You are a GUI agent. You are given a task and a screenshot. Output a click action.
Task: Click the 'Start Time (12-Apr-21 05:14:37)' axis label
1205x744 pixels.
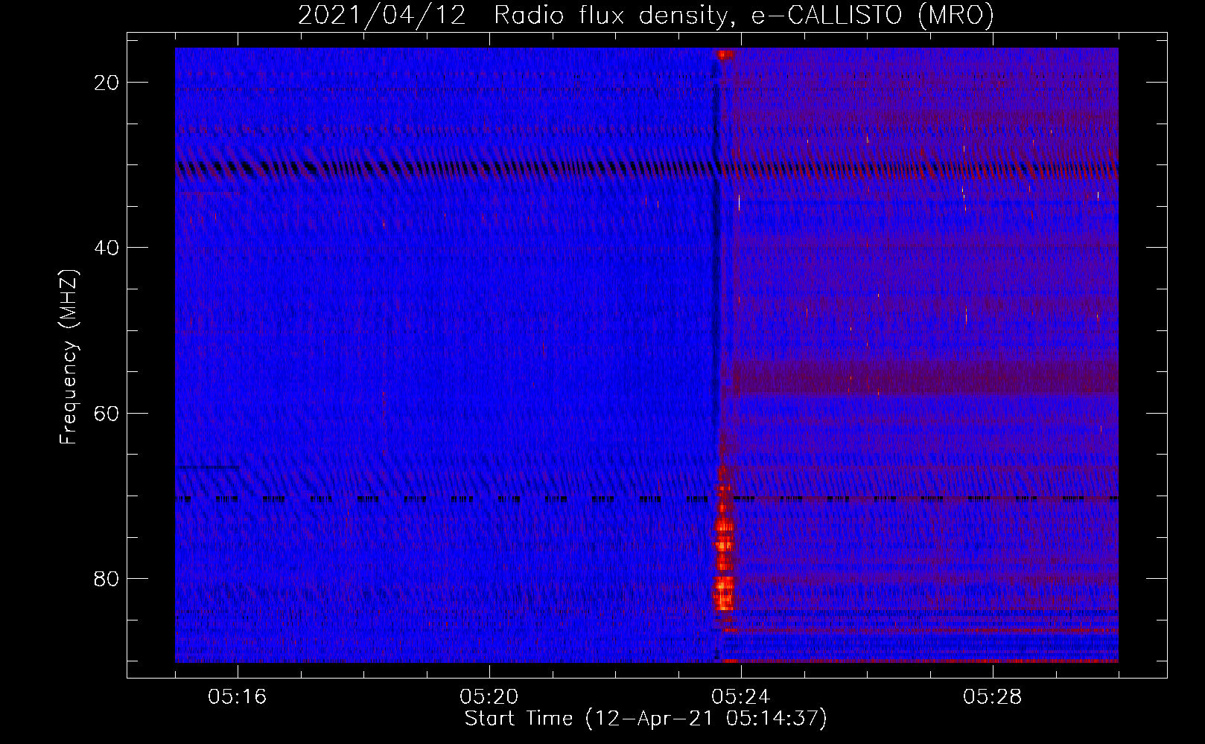646,719
